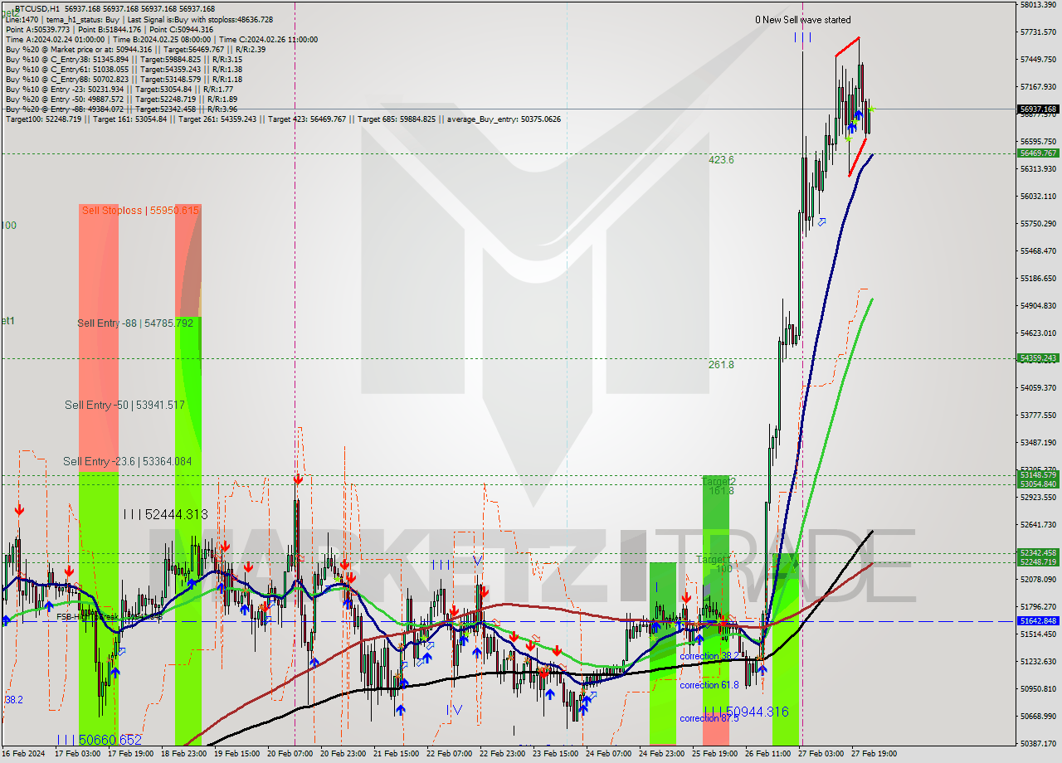
Task: Click the '16 Feb 2024' date on time axis
Action: click(23, 754)
